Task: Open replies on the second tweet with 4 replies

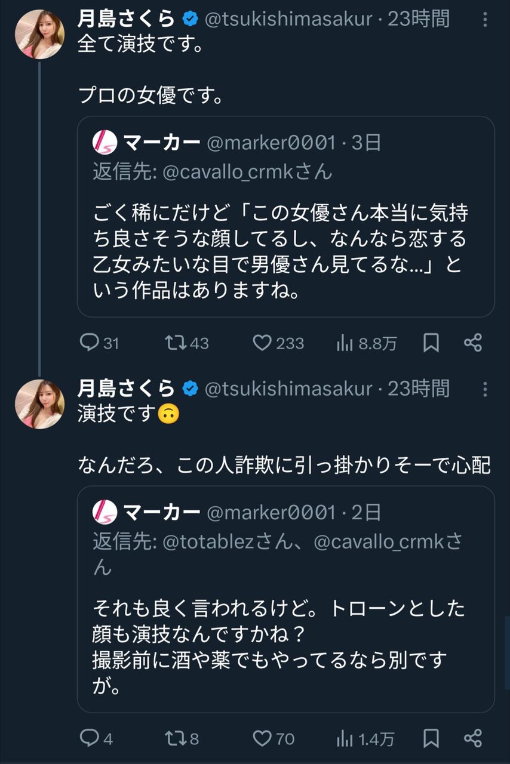Action: click(89, 739)
